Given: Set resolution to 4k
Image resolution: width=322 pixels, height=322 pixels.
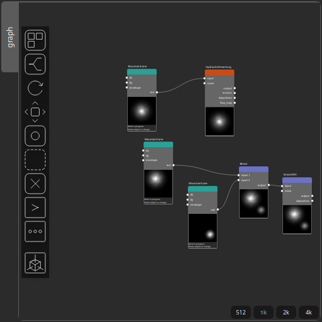Looking at the screenshot, I should [309, 313].
